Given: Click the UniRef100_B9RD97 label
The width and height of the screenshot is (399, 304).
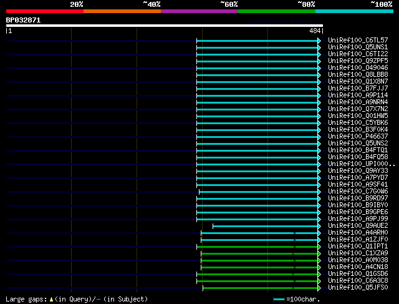Looking at the screenshot, I should (x=358, y=199).
